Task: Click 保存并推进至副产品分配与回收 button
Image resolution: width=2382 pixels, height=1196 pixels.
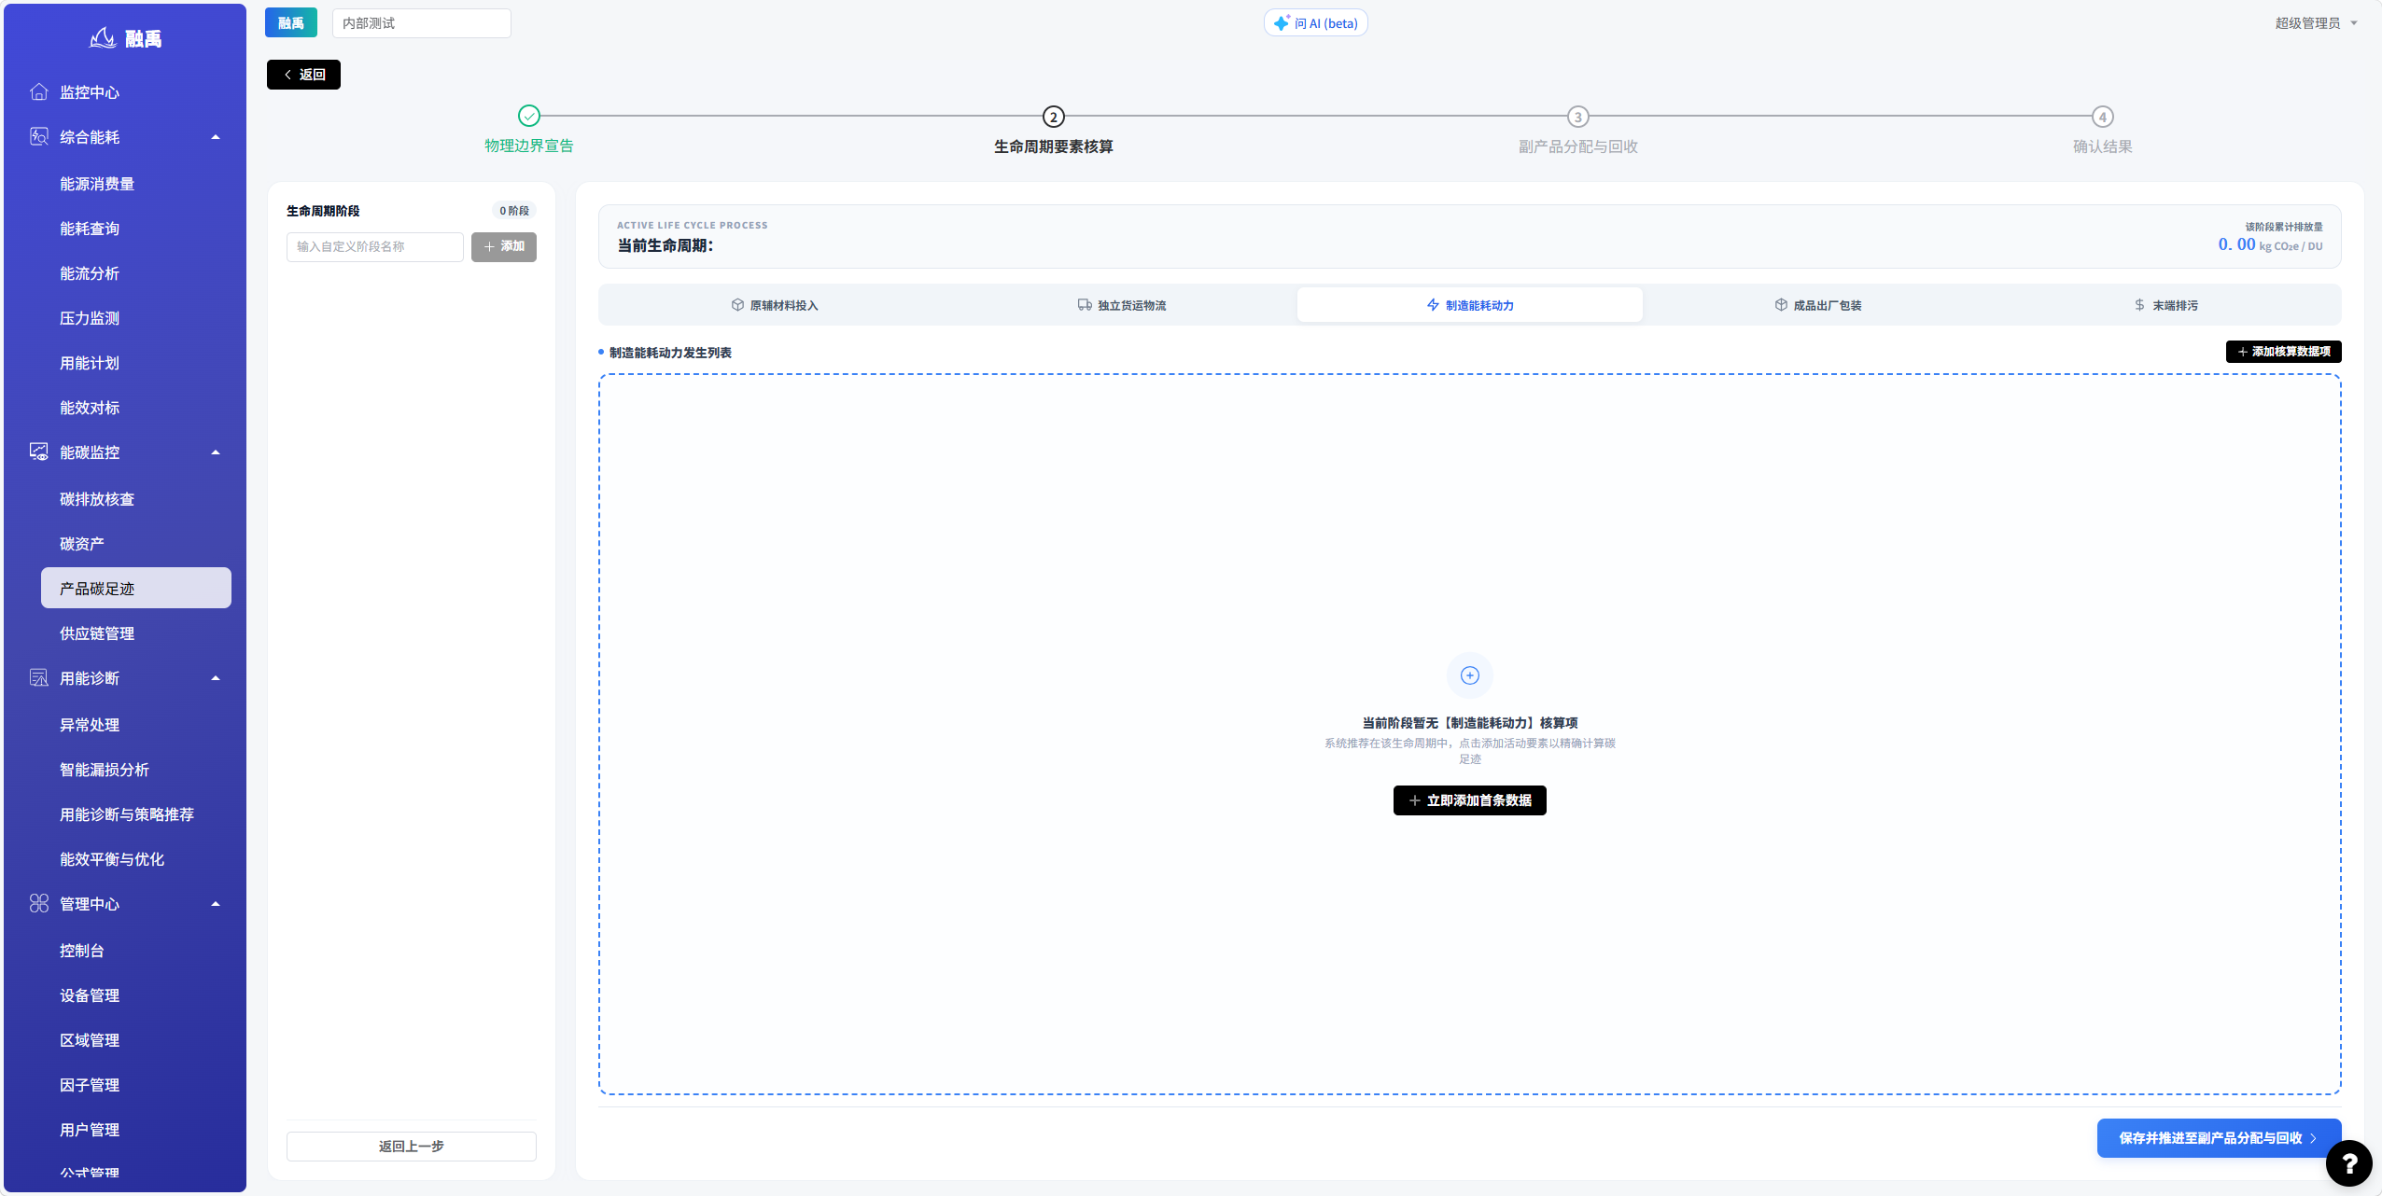Action: click(x=2219, y=1138)
